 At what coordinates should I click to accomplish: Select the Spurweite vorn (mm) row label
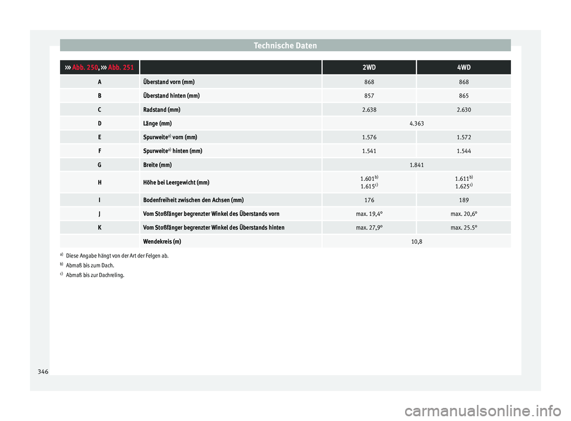[170, 137]
